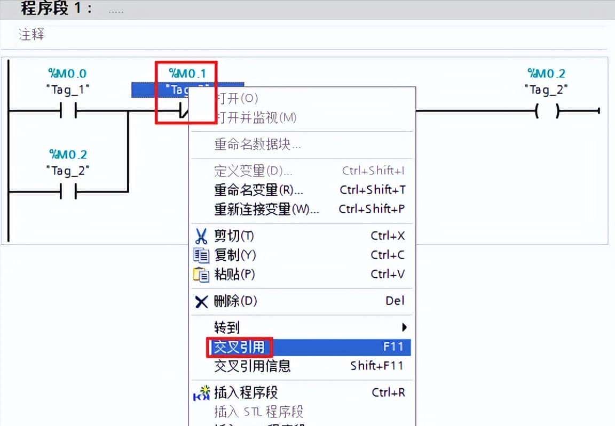Choose 交叉引用 from the context menu
The image size is (615, 426).
[301, 347]
